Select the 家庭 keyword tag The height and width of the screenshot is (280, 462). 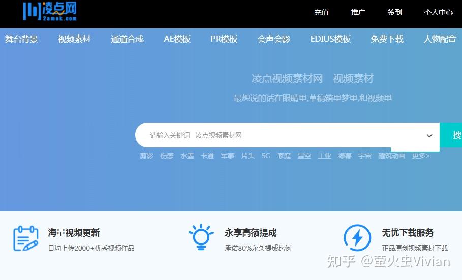point(284,156)
